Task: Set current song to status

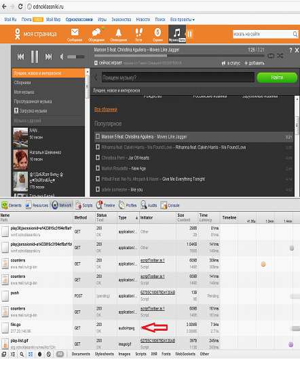Action: 231,63
